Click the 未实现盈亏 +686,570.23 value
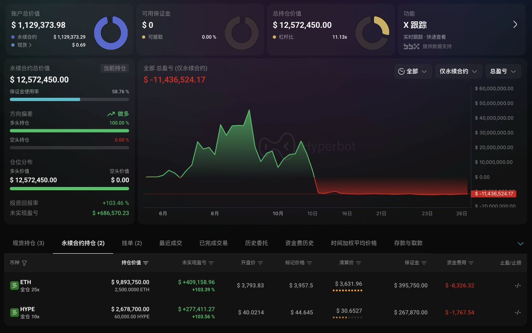This screenshot has height=333, width=532. coord(110,213)
